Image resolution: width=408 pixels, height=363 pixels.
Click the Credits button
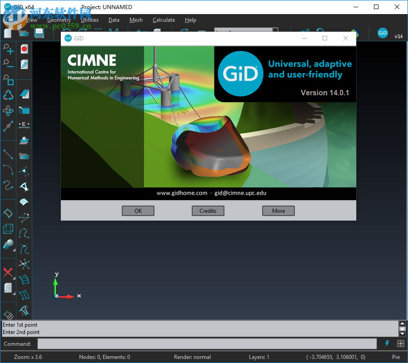tap(208, 211)
